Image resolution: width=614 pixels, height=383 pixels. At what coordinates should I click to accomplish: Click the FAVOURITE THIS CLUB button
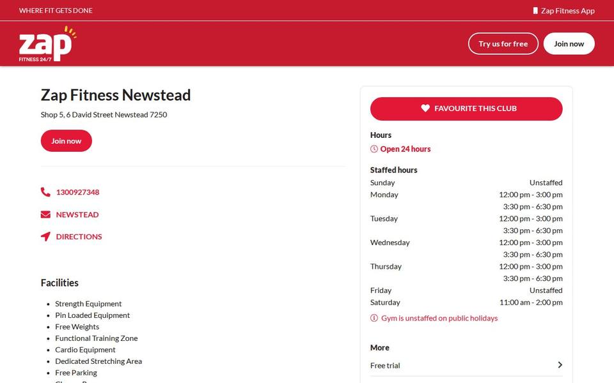466,109
